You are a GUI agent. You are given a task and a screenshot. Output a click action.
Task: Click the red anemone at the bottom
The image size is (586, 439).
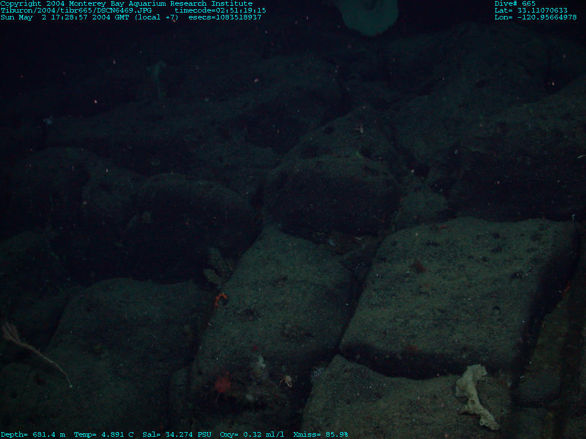coord(223,384)
